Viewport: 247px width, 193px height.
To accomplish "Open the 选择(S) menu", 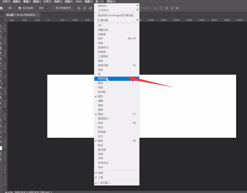I will pos(58,2).
